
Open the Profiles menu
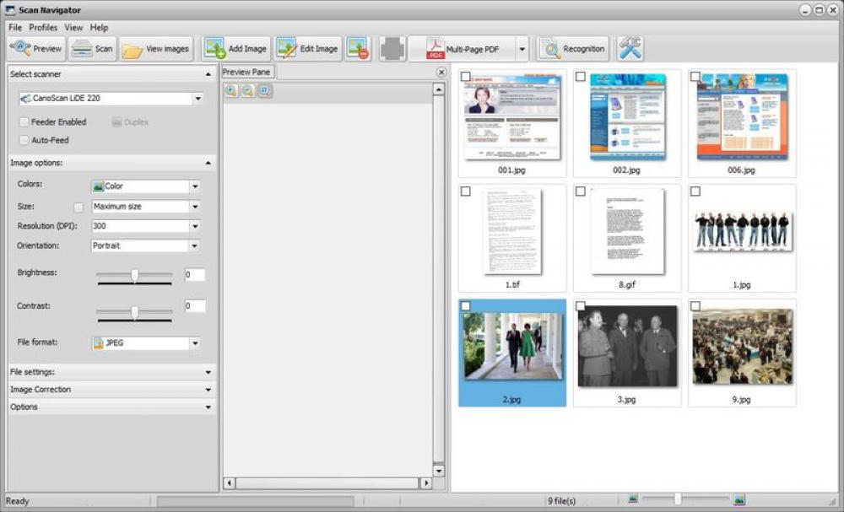click(x=43, y=26)
